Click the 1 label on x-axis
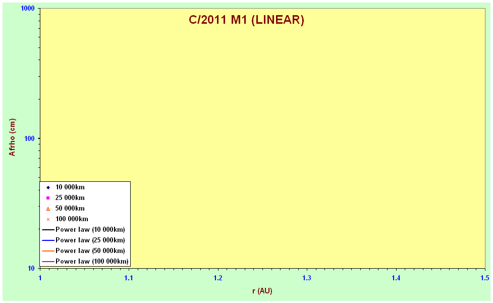This screenshot has width=493, height=303. point(40,278)
